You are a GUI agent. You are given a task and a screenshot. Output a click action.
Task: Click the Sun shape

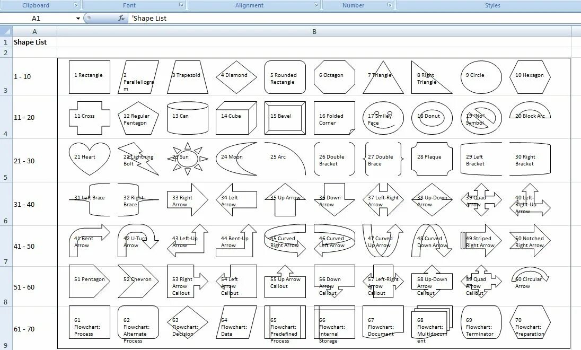[x=187, y=158]
